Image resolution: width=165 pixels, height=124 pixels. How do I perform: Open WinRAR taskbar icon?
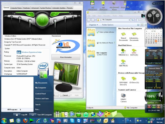point(92,121)
